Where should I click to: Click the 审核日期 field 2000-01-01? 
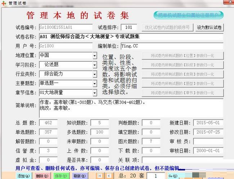pos(208,151)
